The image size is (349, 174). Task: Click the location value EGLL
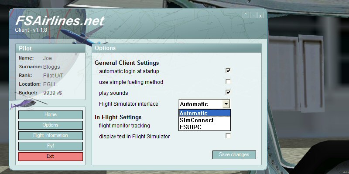click(50, 84)
